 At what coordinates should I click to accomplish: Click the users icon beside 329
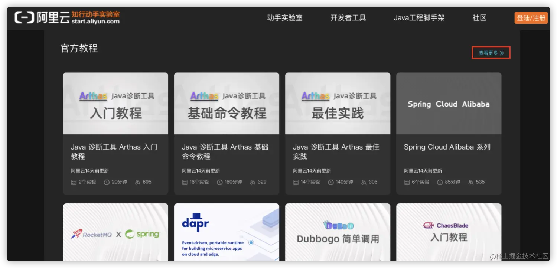click(x=253, y=182)
